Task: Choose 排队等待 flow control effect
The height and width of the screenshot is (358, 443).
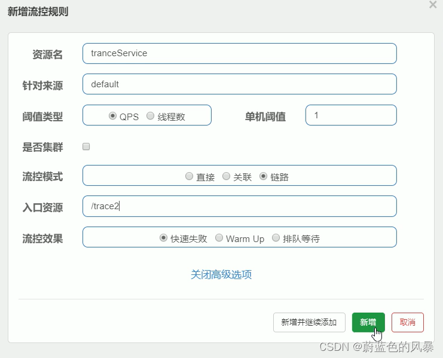Action: point(276,238)
